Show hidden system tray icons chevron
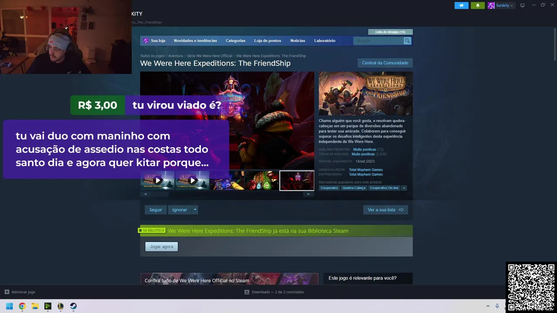 click(487, 306)
